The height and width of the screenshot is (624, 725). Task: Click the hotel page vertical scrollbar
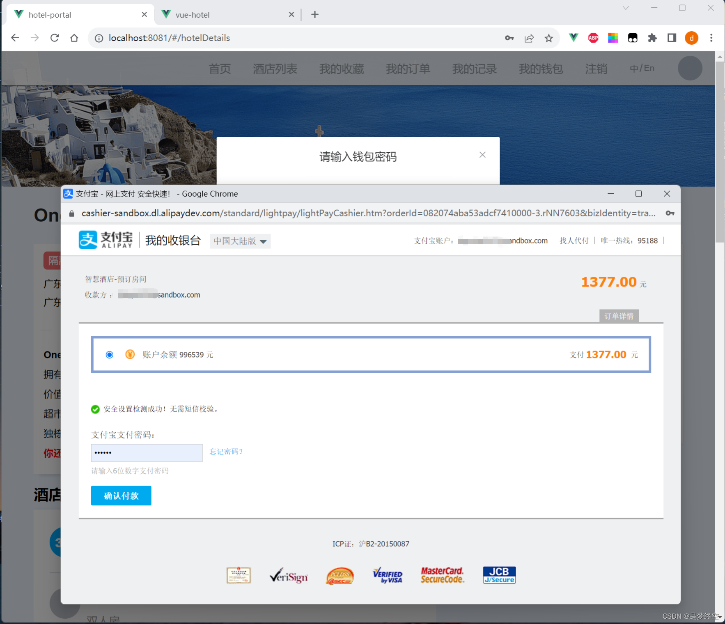click(x=720, y=152)
